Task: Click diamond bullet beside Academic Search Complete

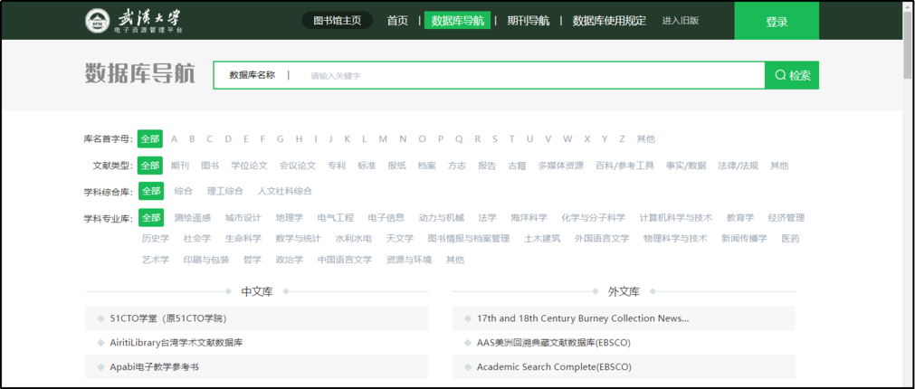Action: [x=468, y=367]
